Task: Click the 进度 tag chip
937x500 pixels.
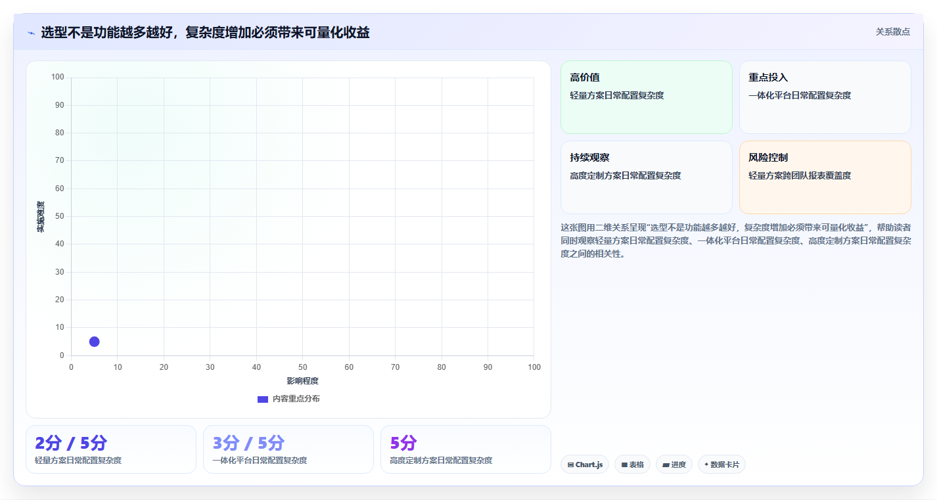Action: coord(674,465)
